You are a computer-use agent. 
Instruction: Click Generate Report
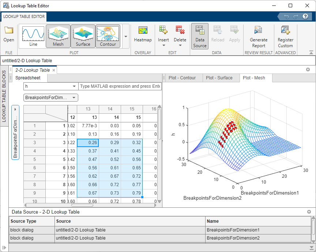tap(259, 37)
